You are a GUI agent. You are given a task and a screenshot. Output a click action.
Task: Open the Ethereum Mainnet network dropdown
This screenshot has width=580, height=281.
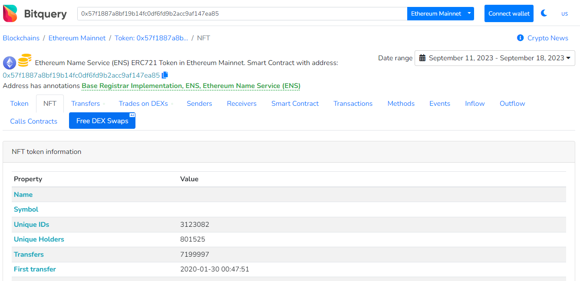pos(440,13)
